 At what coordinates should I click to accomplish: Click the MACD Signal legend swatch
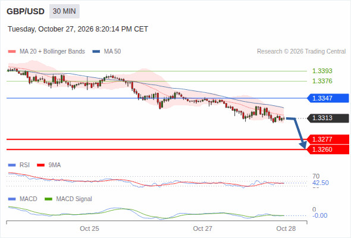point(49,199)
